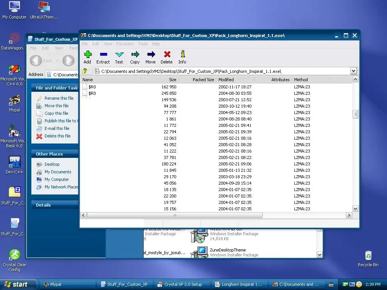This screenshot has width=387, height=290.
Task: Open the Tools menu in 7-Zip
Action: [x=142, y=44]
